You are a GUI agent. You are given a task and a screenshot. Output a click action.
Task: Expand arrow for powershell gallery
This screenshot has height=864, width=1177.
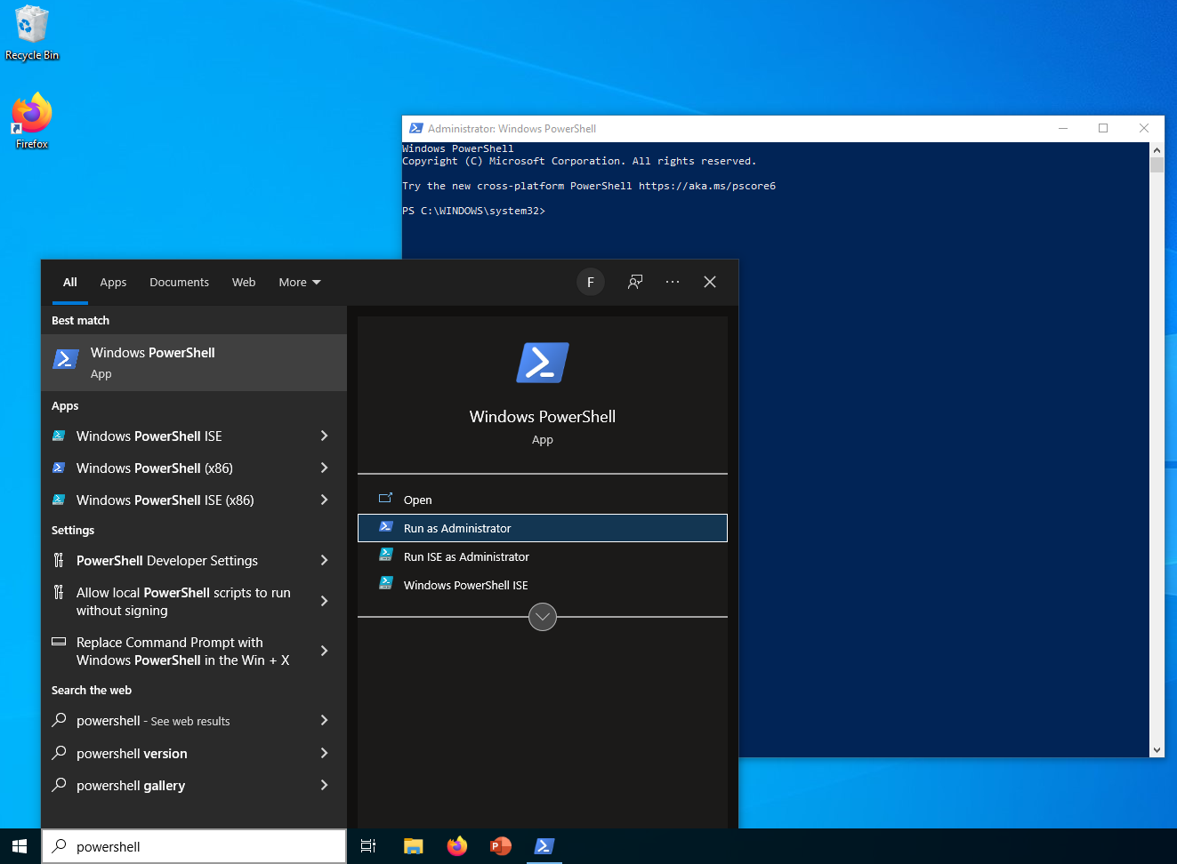tap(325, 785)
